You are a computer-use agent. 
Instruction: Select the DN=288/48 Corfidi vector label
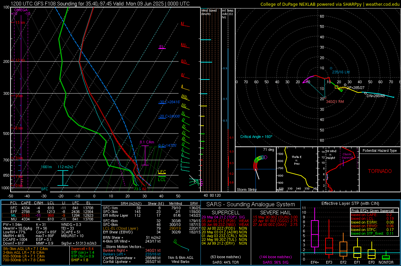point(376,96)
